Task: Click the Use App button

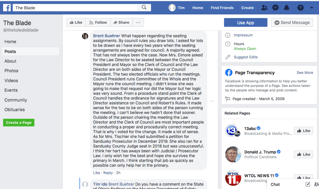Action: [x=245, y=22]
